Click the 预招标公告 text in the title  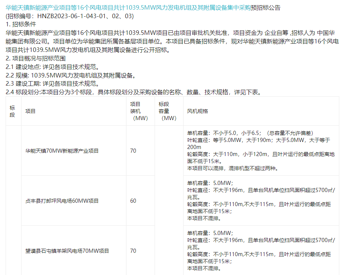(266, 8)
